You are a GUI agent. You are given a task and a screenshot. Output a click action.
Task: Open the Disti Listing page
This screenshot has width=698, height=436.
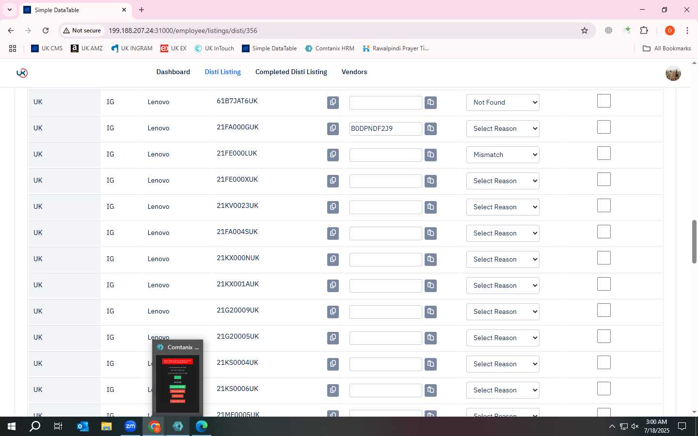222,72
